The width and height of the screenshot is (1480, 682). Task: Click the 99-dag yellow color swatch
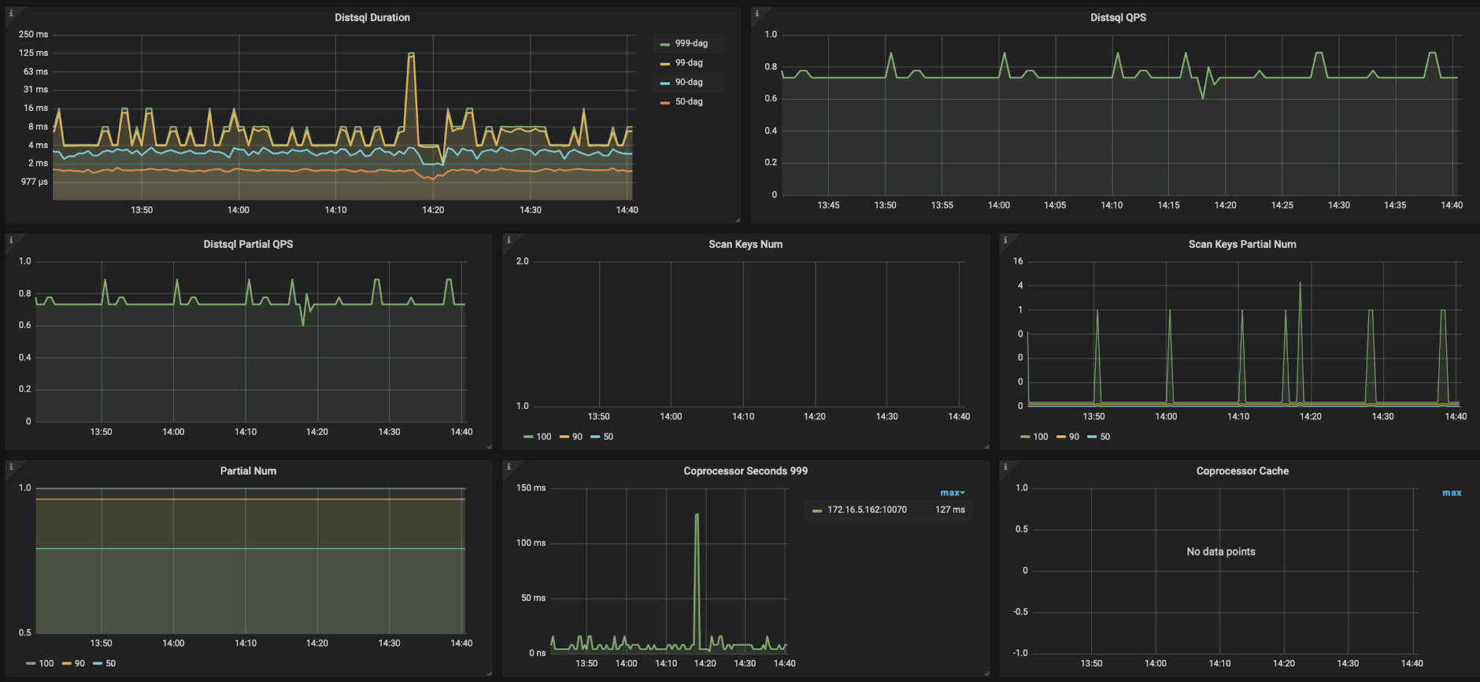pos(665,63)
